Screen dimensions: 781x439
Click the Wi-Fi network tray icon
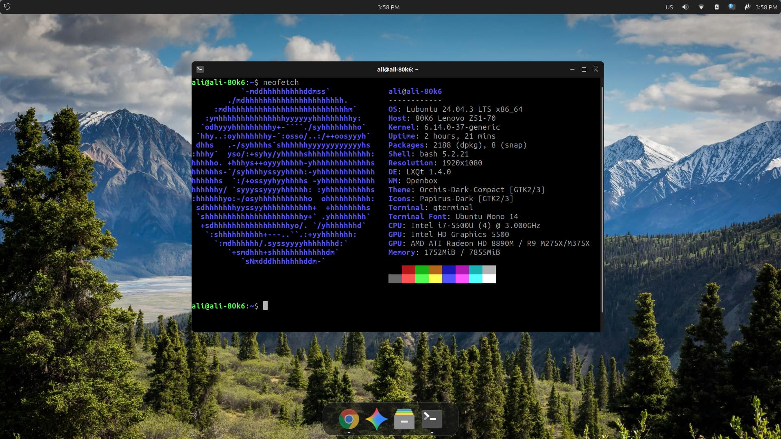point(701,7)
